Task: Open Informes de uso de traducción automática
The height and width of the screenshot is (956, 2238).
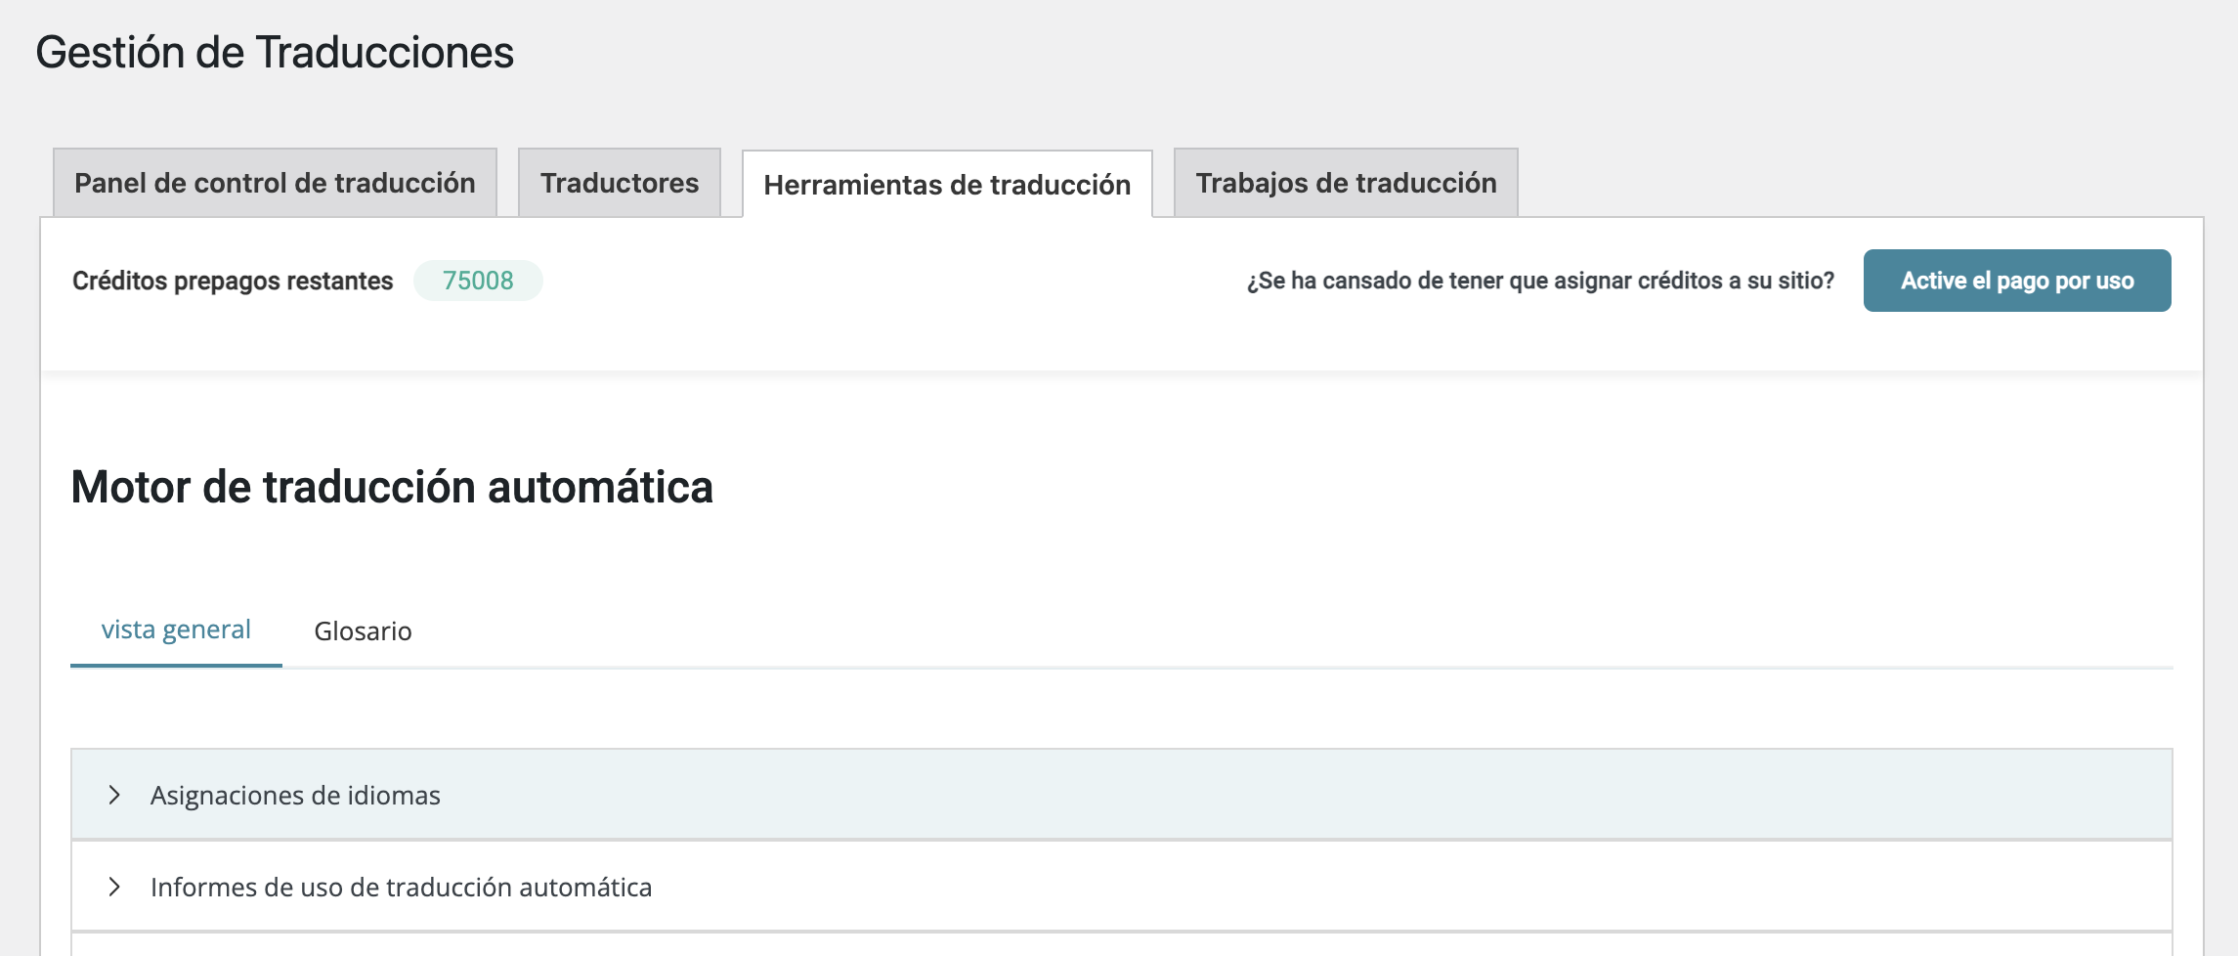Action: tap(401, 888)
